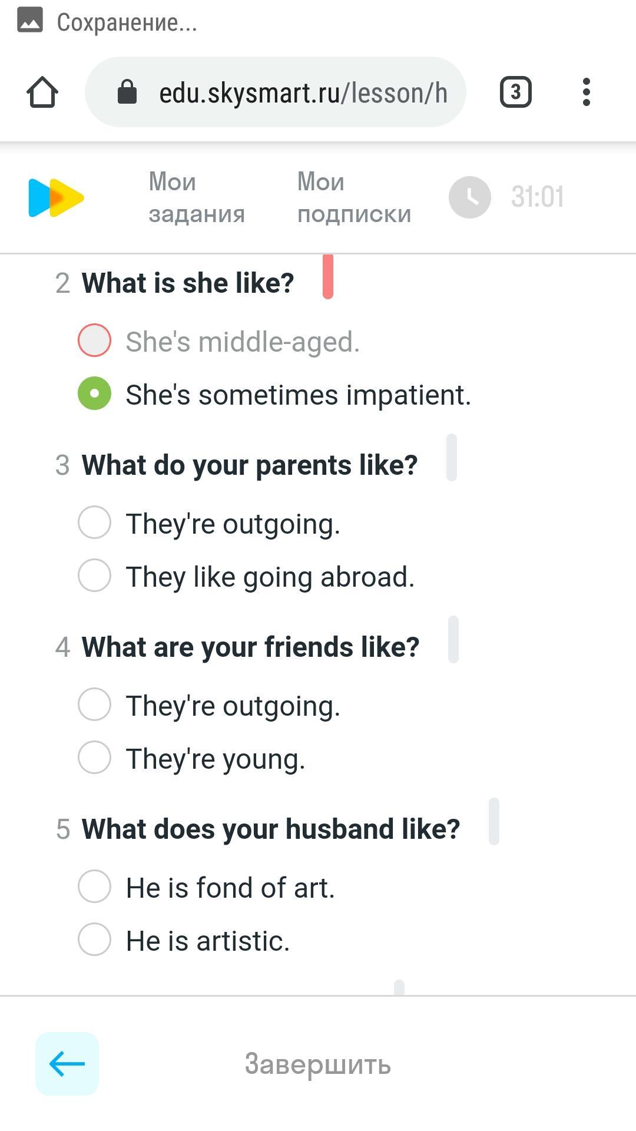Select "She's middle-aged." answer
Viewport: 636px width, 1131px height.
click(95, 340)
